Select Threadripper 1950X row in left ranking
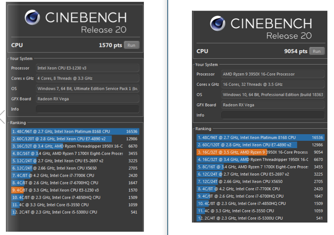334x235 pixels. [75, 146]
